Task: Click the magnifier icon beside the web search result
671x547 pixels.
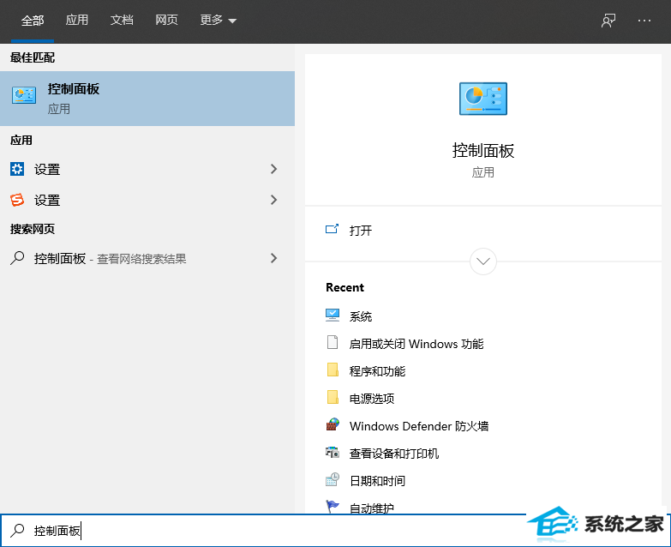Action: (17, 258)
